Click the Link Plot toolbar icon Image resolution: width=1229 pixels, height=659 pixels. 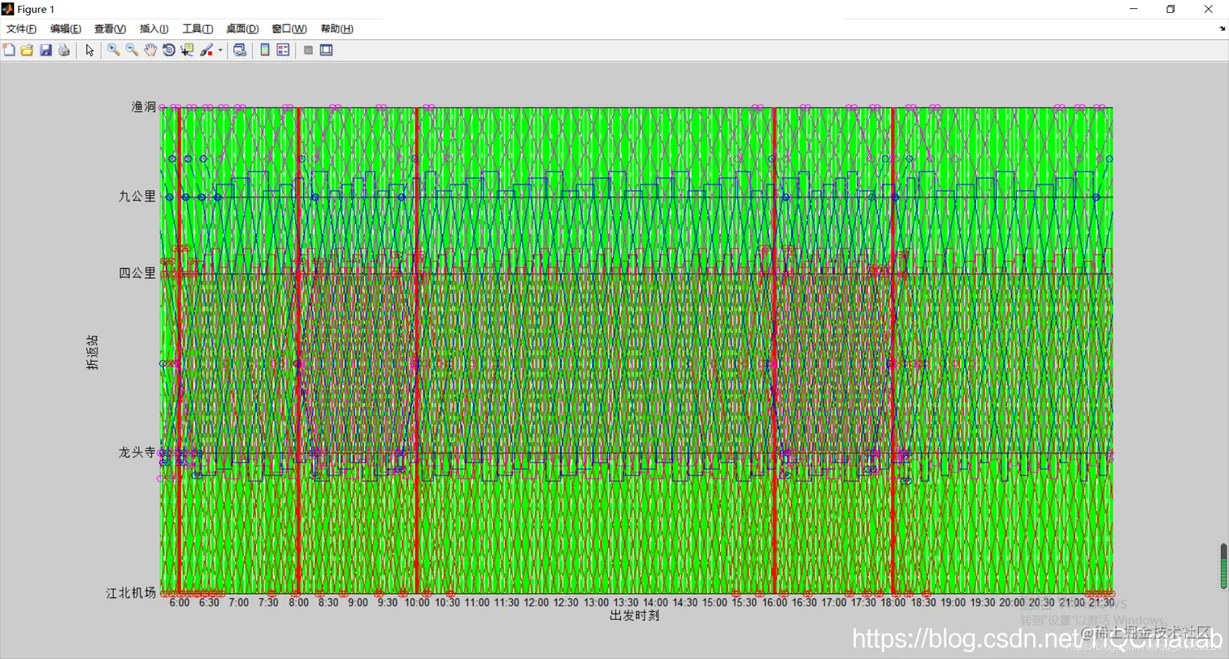tap(240, 50)
